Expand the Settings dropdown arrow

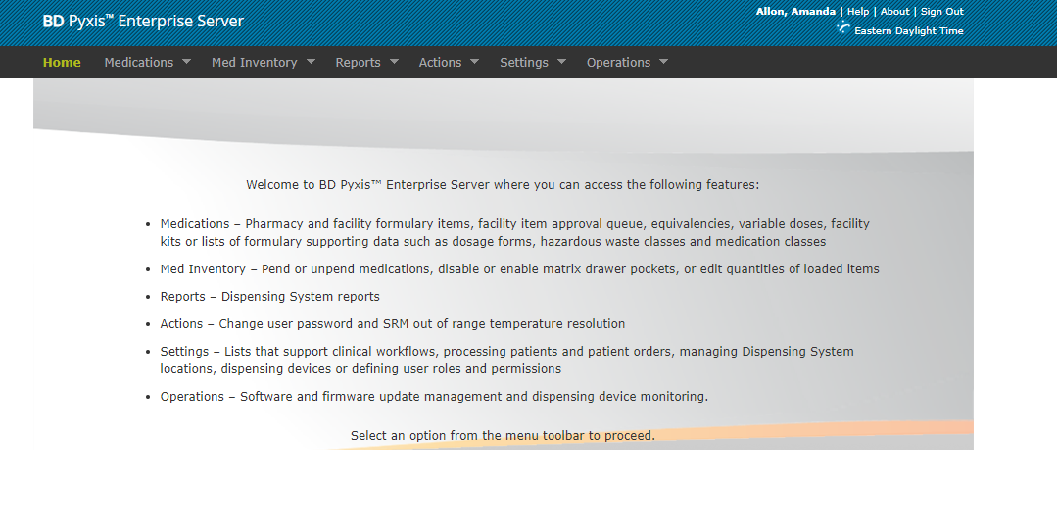click(x=561, y=62)
